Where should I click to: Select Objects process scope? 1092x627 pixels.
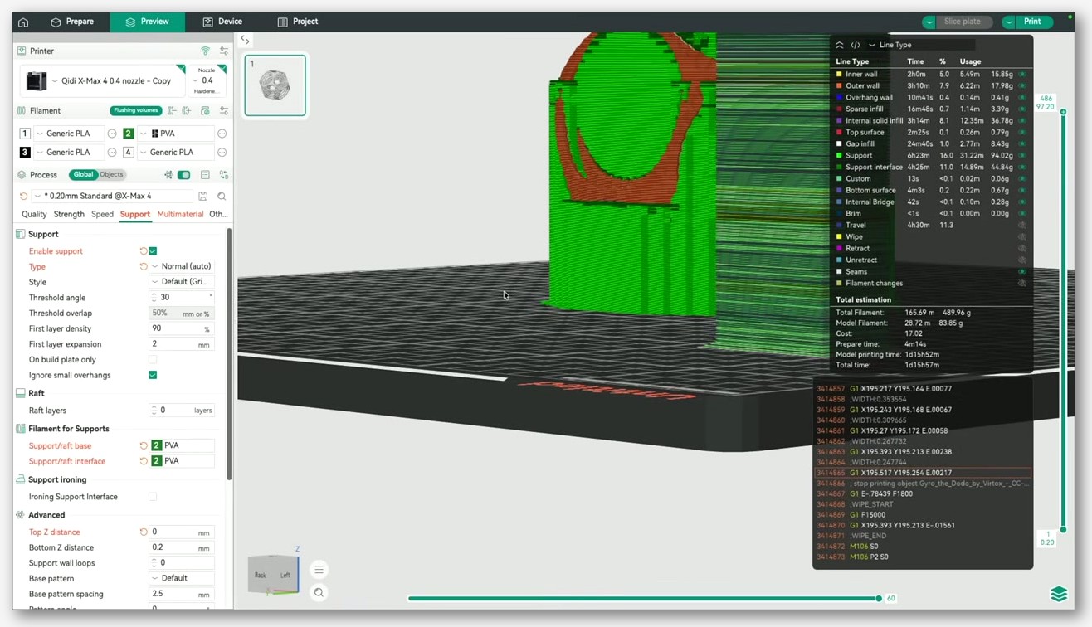111,174
